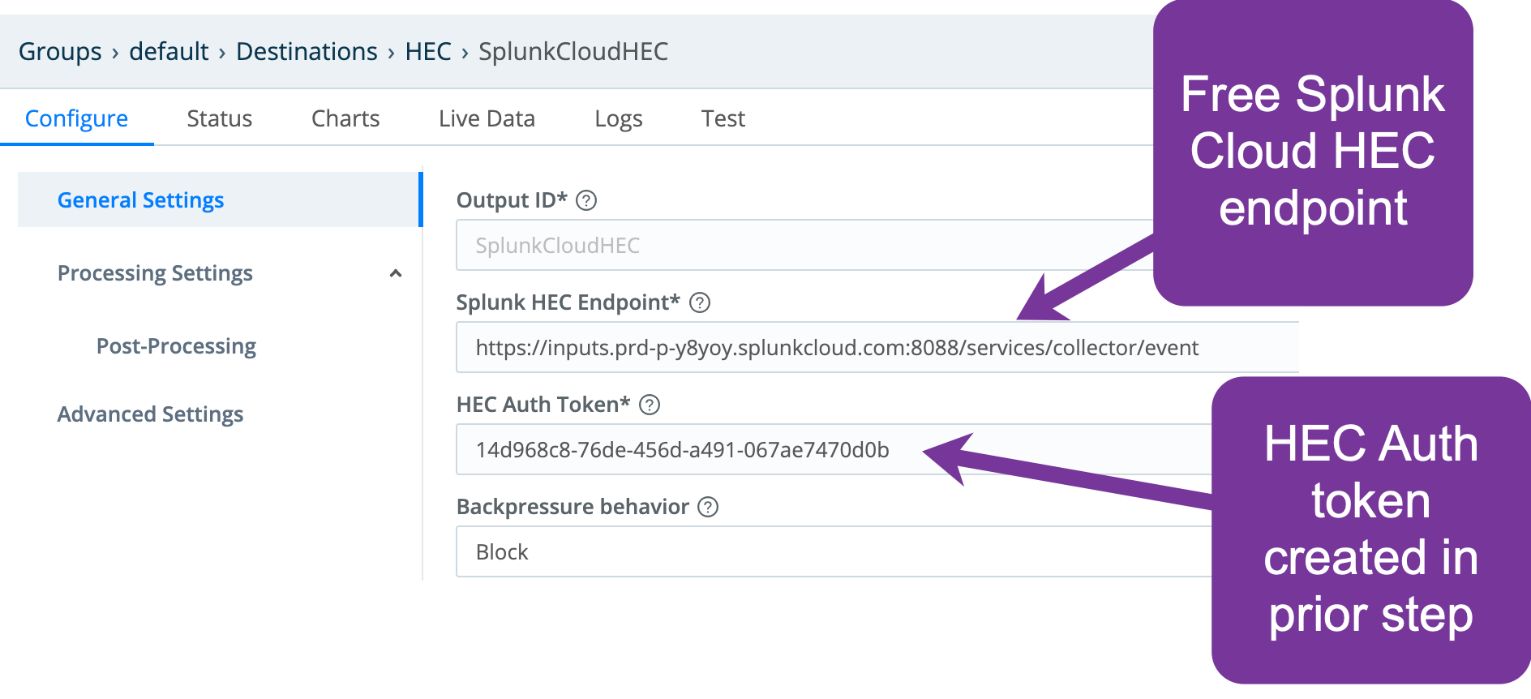
Task: Select Advanced Settings
Action: 149,414
